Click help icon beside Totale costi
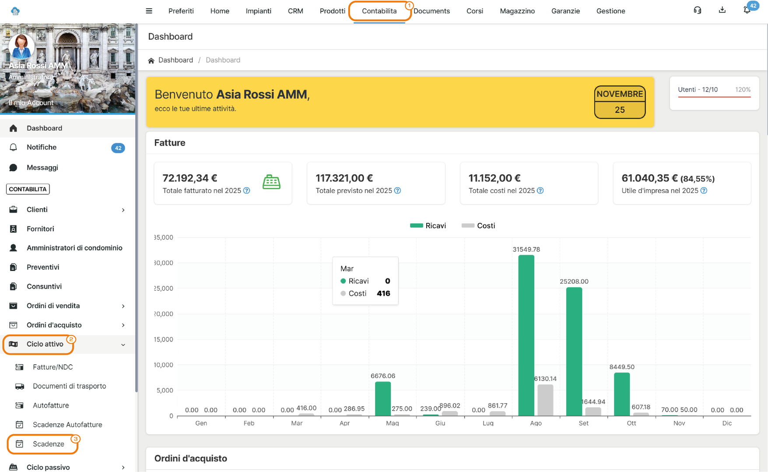Viewport: 768px width, 472px height. [x=540, y=191]
